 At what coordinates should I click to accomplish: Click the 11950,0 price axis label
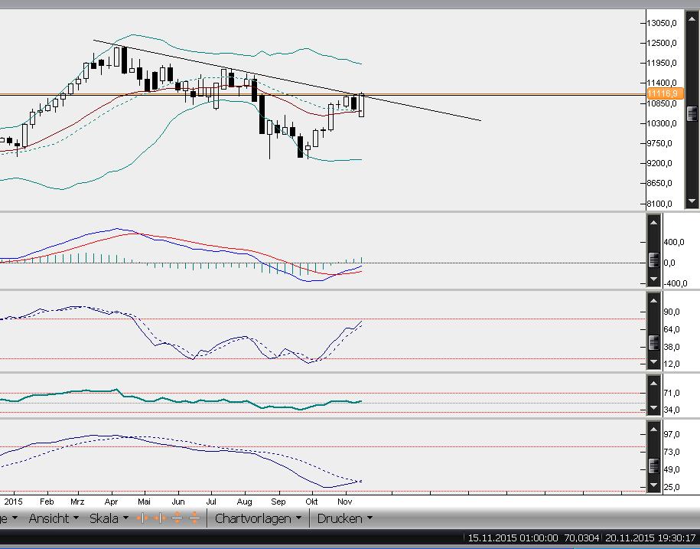[662, 63]
